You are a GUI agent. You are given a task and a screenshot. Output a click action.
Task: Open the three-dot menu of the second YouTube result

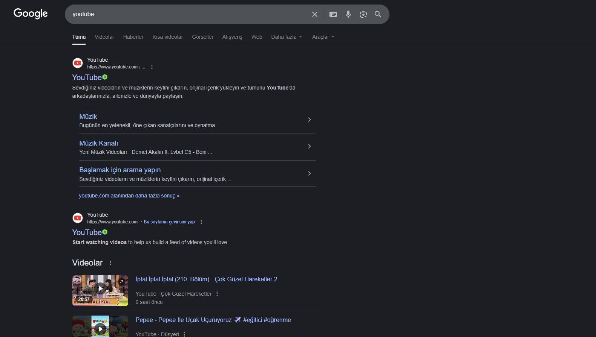click(x=201, y=222)
